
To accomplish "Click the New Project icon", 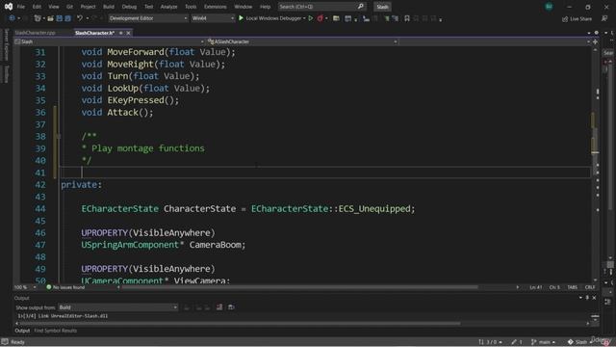I will coord(38,18).
